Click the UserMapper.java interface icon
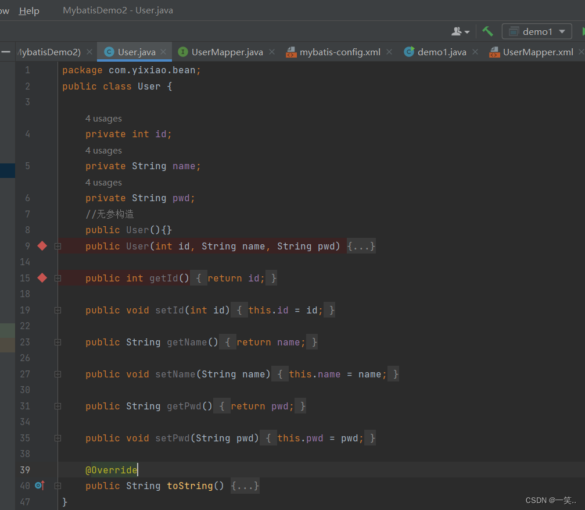This screenshot has width=585, height=510. (x=183, y=52)
